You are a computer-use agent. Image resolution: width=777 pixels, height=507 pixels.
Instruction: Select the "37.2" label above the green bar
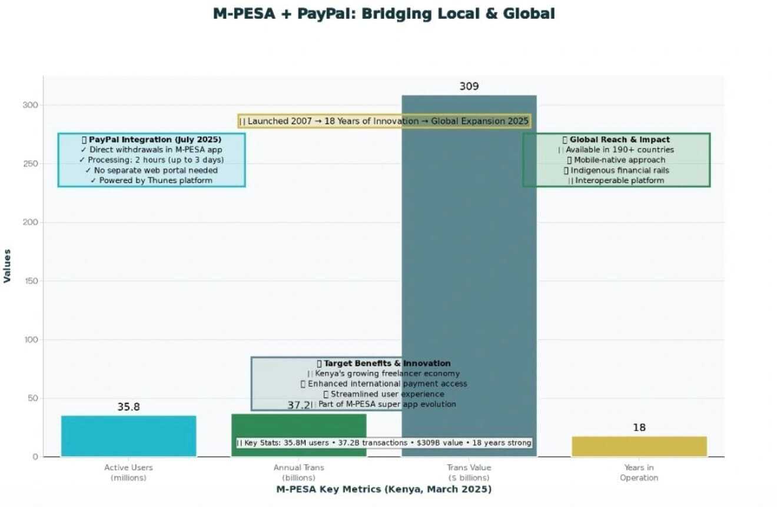click(x=298, y=405)
